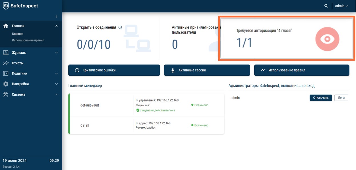Screen dimensions: 356x170
Task: Click the date 19 июня 2024
Action: [15, 161]
